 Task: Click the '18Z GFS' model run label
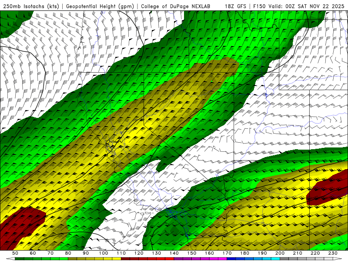235,6
